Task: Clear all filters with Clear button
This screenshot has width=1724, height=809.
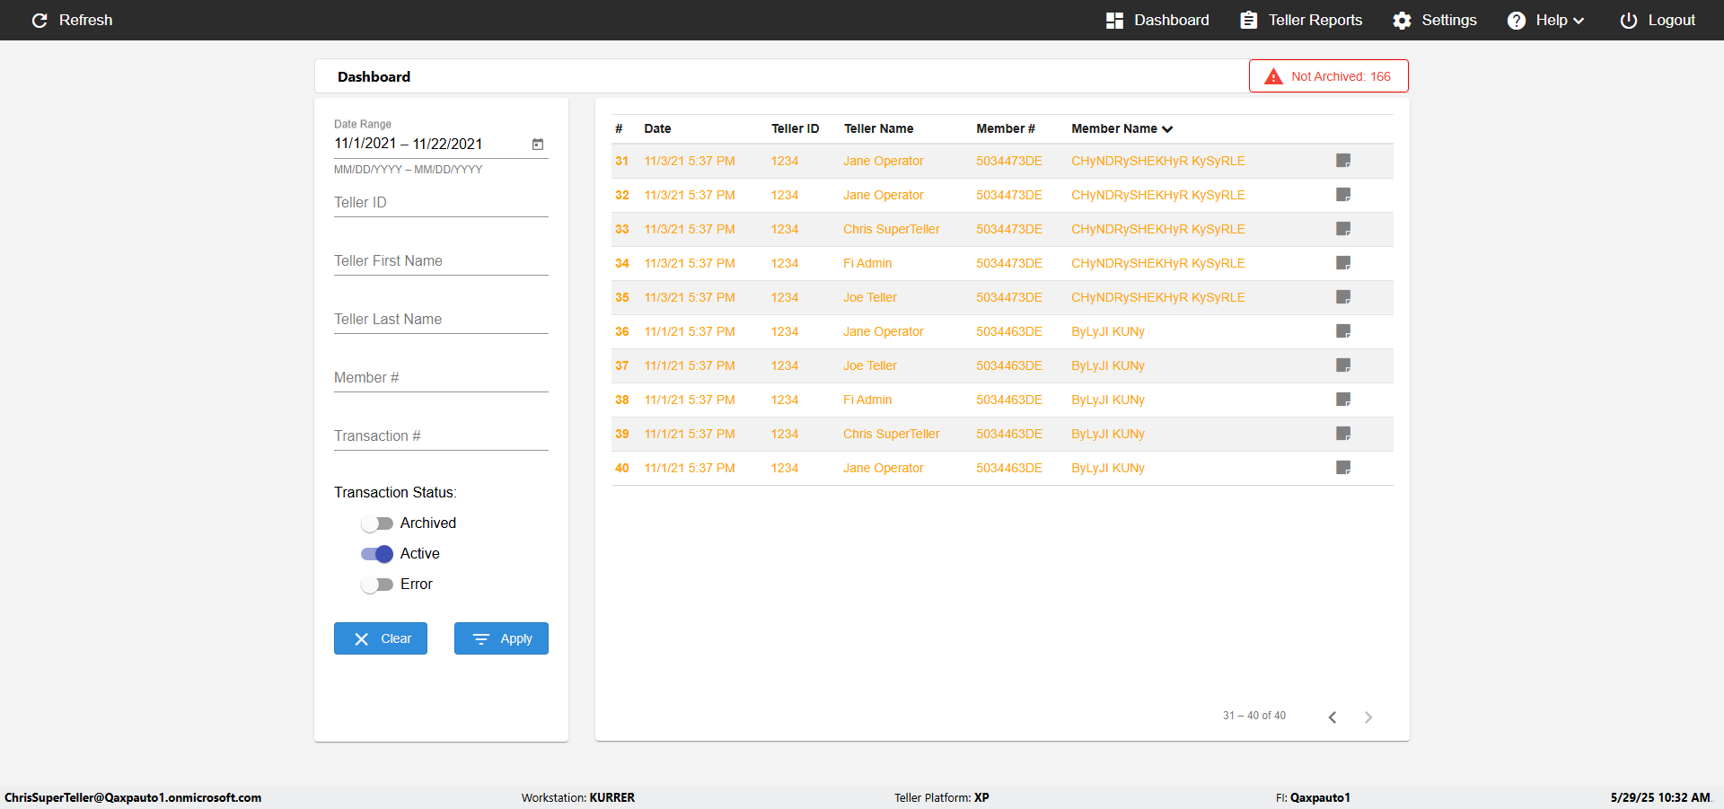Action: coord(381,638)
